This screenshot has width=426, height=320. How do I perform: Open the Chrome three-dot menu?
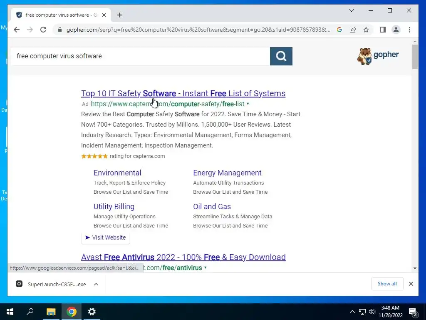click(409, 30)
